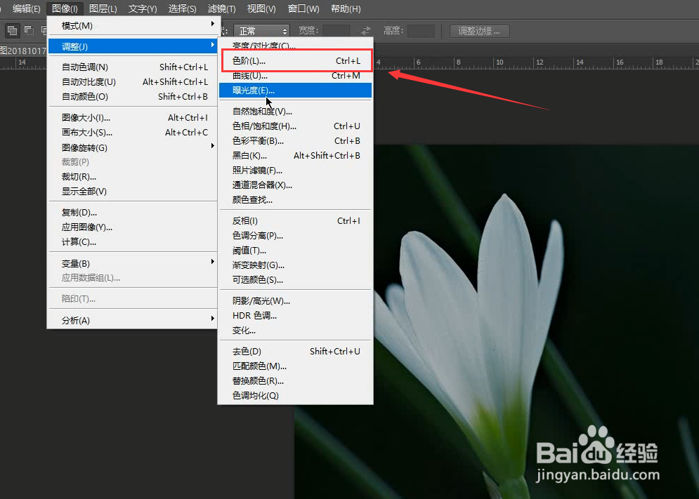Choose 曲线(U) curves adjustment
The height and width of the screenshot is (499, 699).
(296, 75)
